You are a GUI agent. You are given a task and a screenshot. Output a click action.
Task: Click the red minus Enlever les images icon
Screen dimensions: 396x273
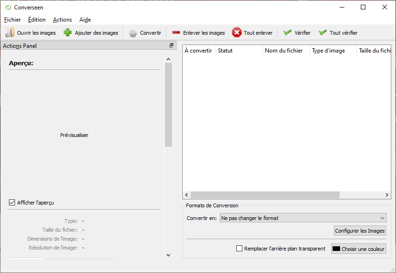tap(176, 33)
